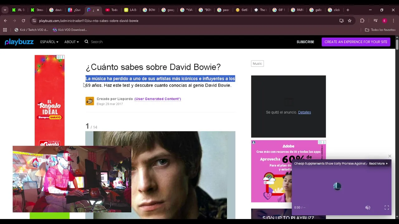Switch to the 'GetE' emoji tab
This screenshot has height=224, width=399.
[242, 10]
